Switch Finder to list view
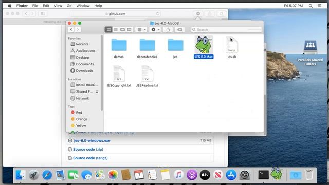329x185 pixels. pyautogui.click(x=116, y=30)
